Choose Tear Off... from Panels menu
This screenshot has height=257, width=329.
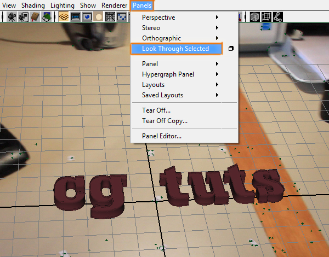click(156, 110)
